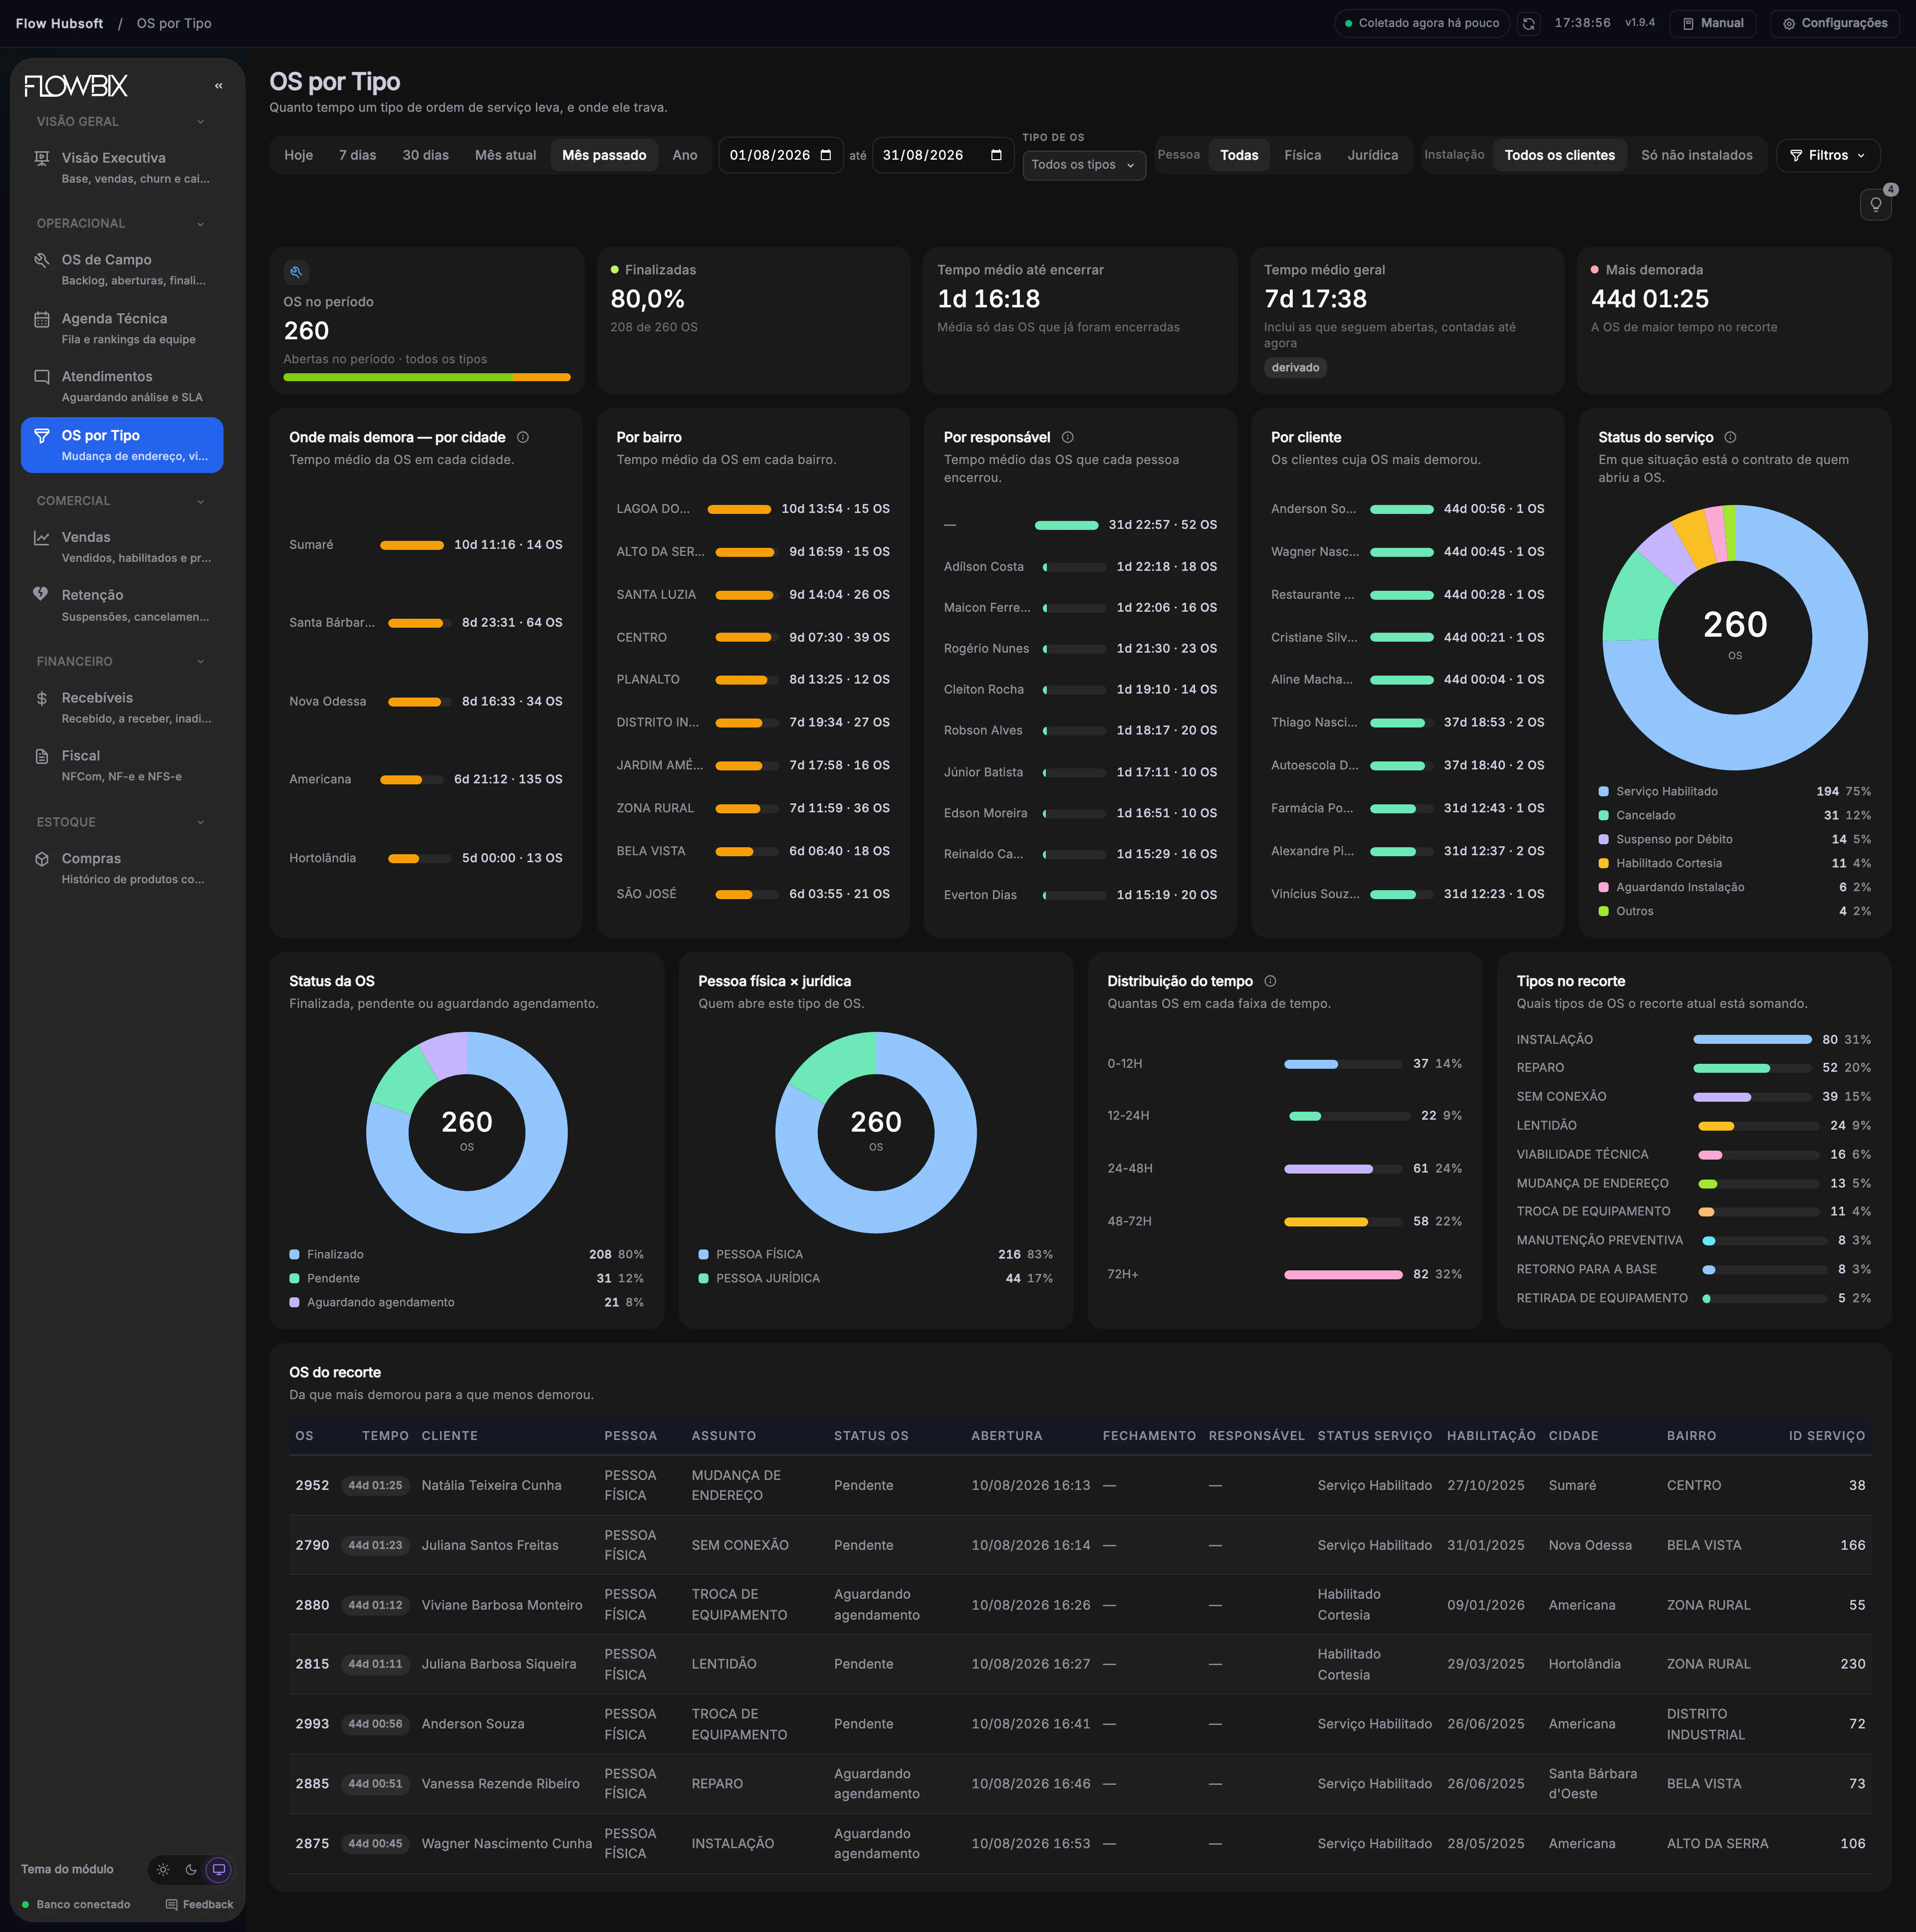Screen dimensions: 1916x1932
Task: Click the end date field 31/08/2026
Action: [943, 155]
